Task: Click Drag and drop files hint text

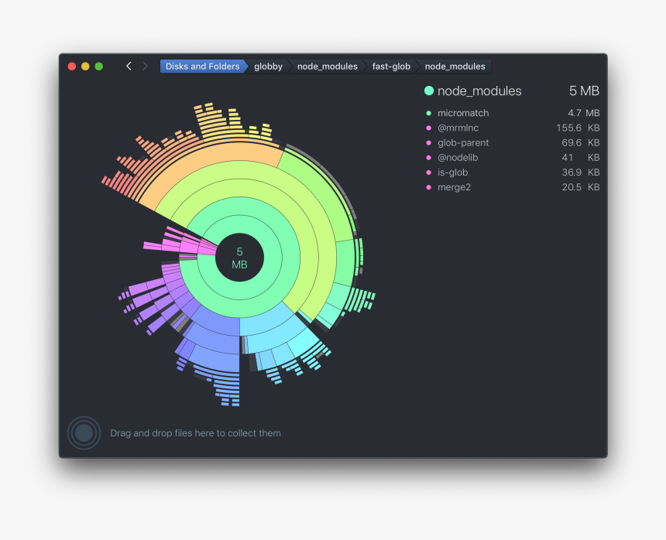Action: tap(195, 433)
